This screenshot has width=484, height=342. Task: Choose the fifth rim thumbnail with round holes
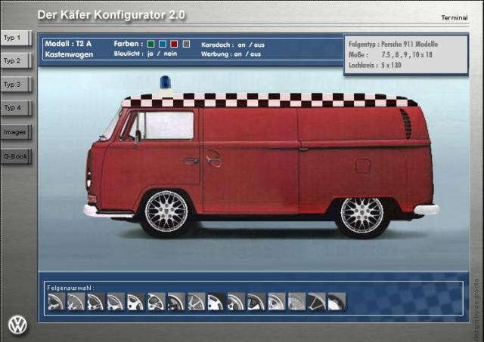[136, 301]
